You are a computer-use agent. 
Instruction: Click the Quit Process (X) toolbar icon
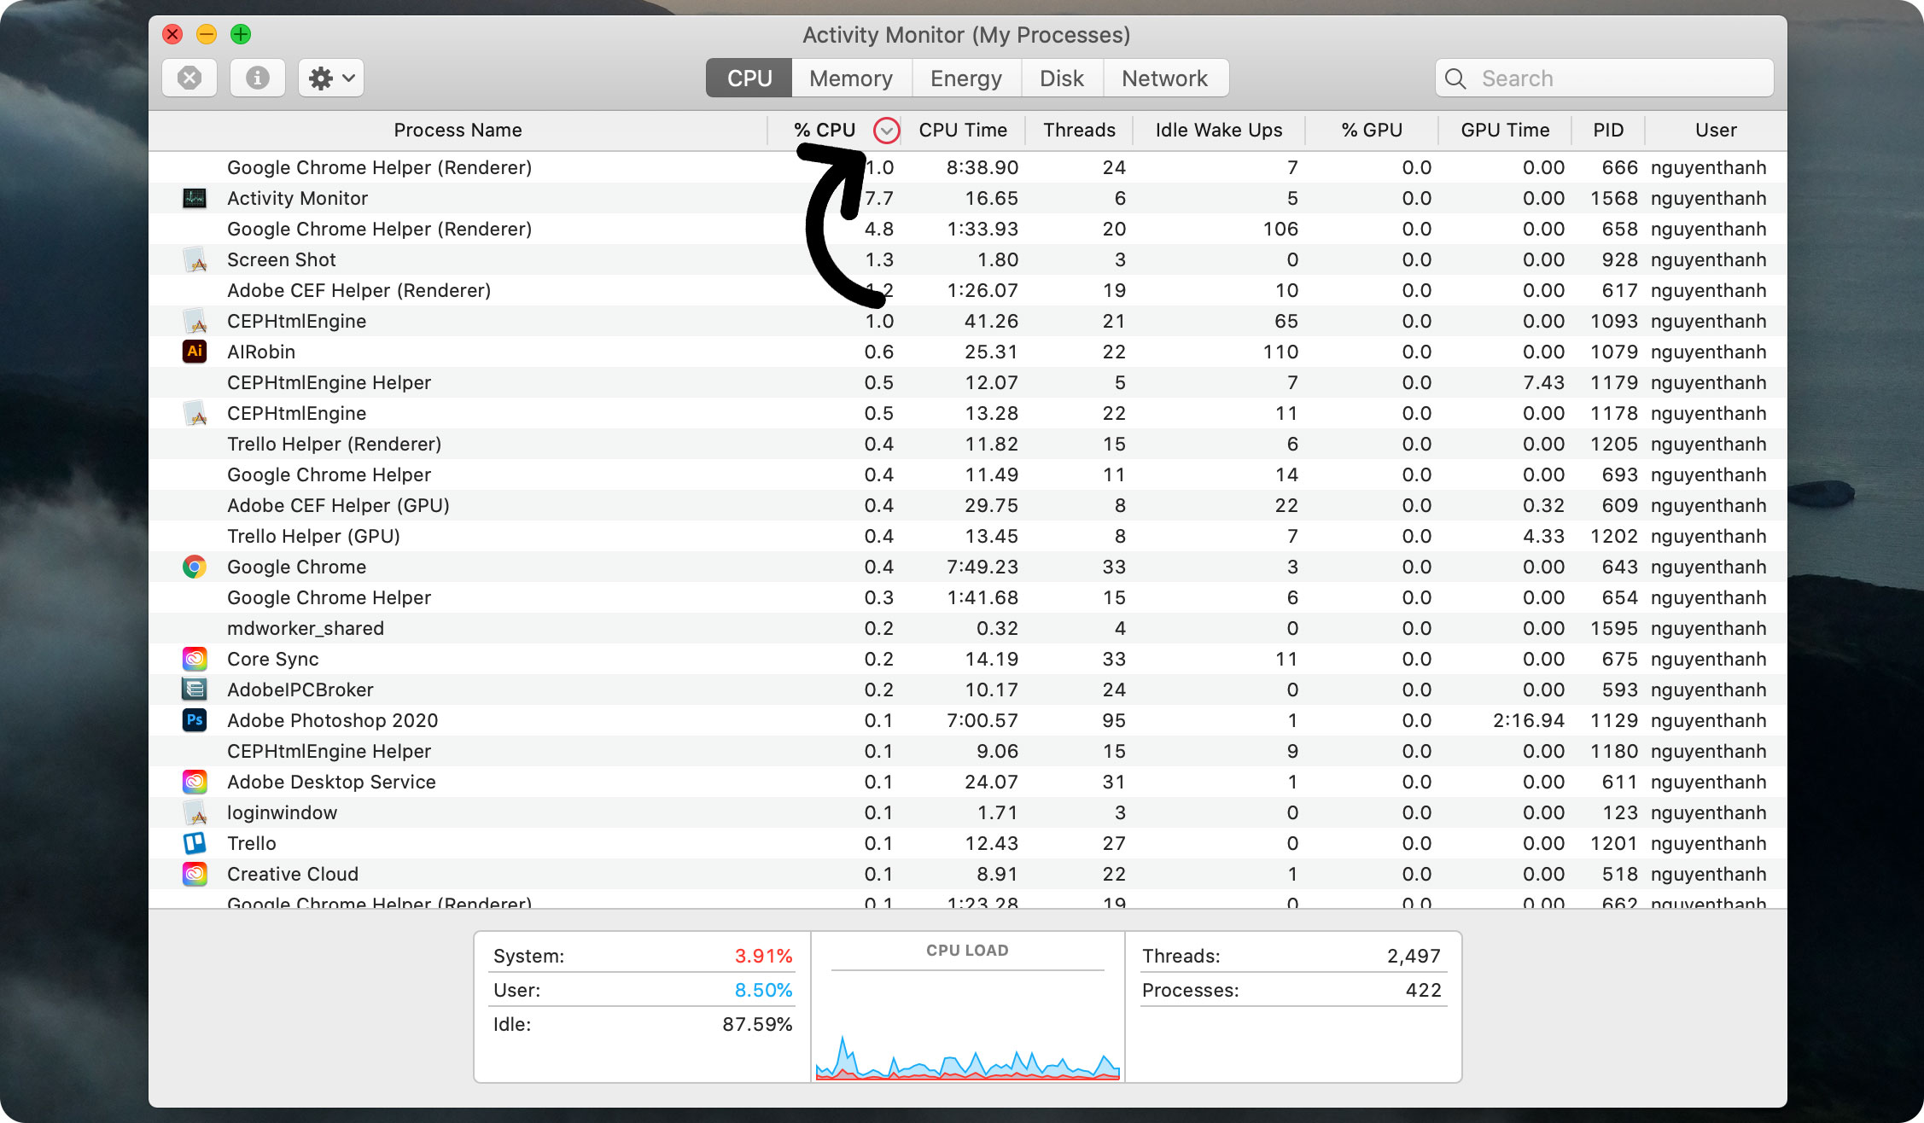(189, 78)
